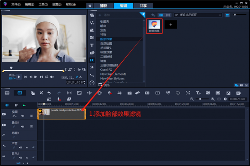Switch preview to Project (项目) mode
The image size is (250, 166).
click(x=12, y=75)
